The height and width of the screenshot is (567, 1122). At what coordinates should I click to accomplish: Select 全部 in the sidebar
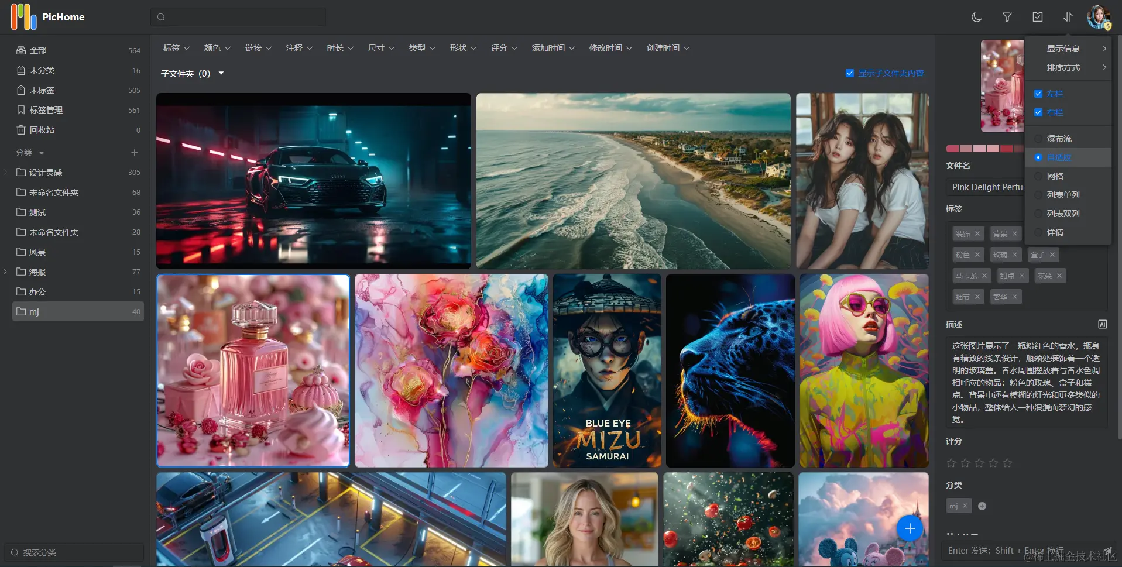click(x=78, y=50)
